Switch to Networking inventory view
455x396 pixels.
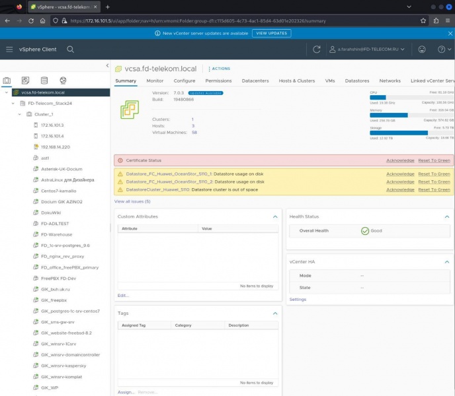click(x=63, y=81)
